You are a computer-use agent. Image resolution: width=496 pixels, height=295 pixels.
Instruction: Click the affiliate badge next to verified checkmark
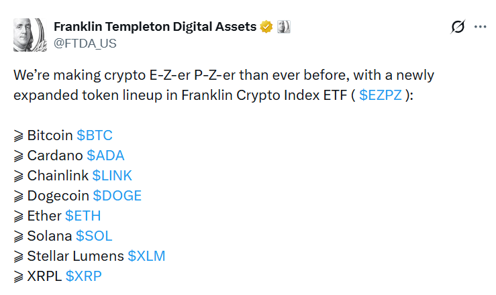283,27
